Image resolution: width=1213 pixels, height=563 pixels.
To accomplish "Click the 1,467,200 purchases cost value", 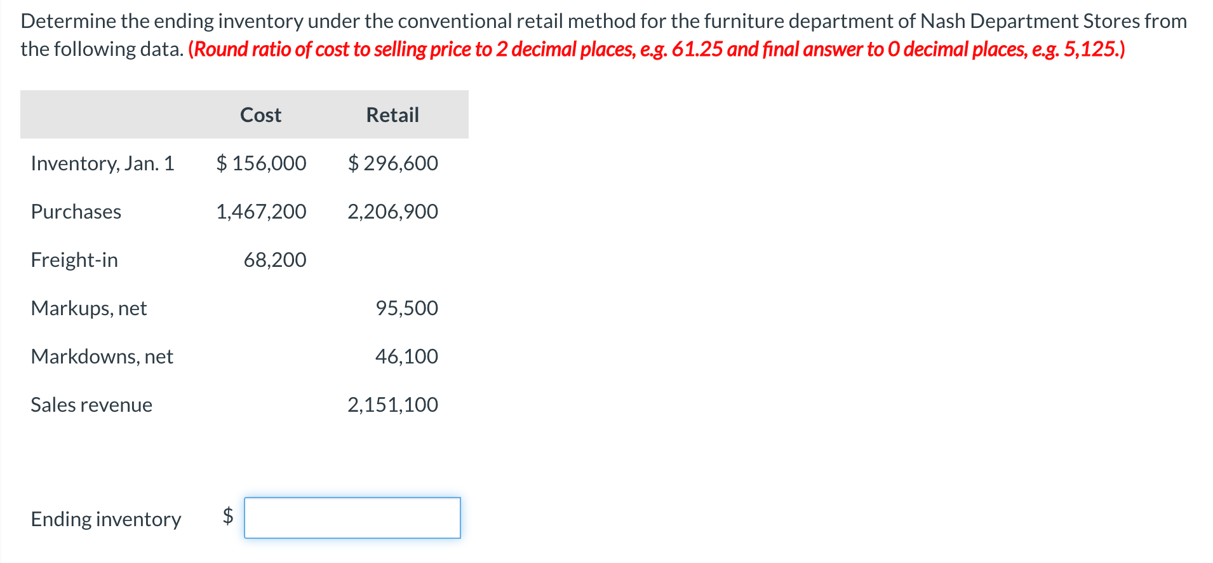I will point(261,212).
